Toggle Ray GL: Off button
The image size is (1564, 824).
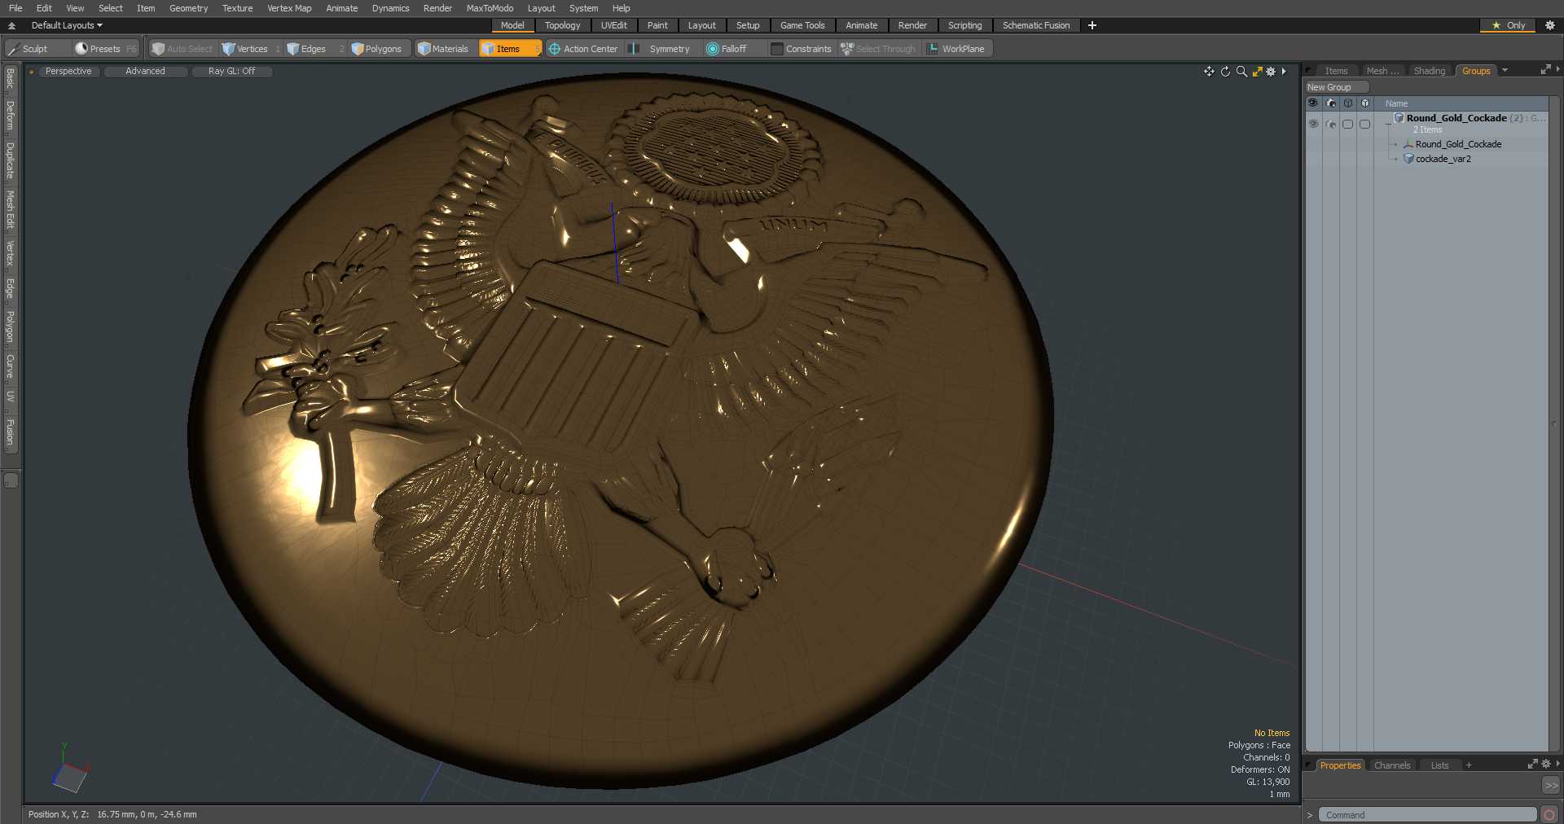point(231,72)
